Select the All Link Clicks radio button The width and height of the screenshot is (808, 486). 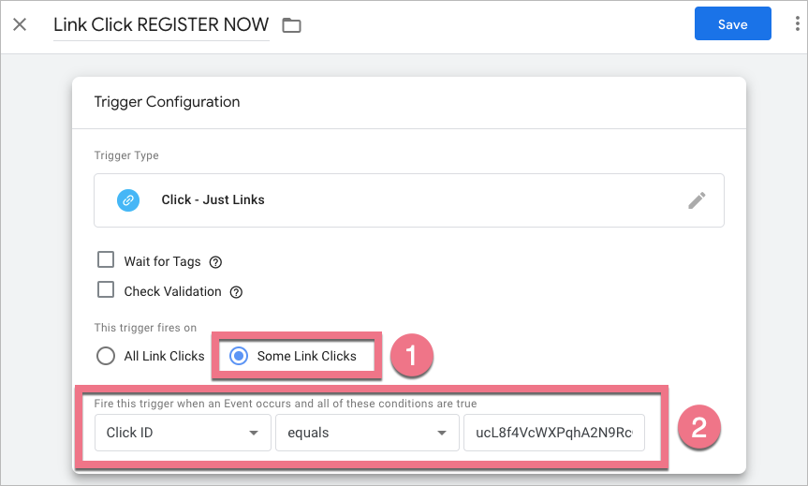click(106, 356)
